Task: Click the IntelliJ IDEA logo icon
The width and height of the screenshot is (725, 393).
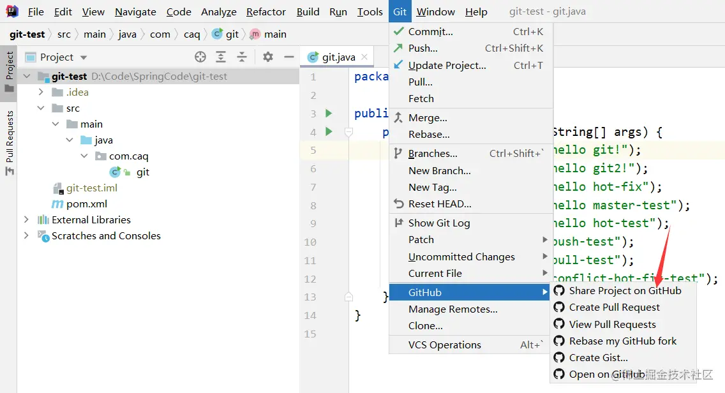Action: [x=12, y=11]
